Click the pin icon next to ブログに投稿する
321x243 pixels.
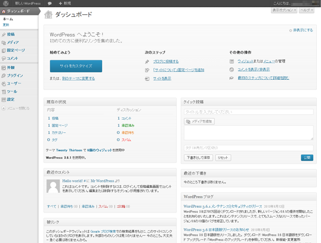(147, 61)
